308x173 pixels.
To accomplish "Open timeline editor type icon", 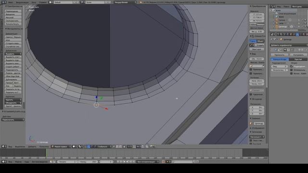I will coord(4,161).
